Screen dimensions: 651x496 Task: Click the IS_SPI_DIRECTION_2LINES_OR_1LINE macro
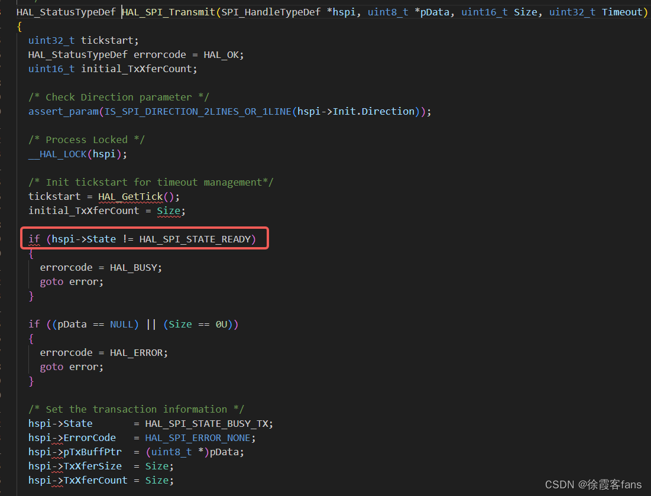point(196,111)
